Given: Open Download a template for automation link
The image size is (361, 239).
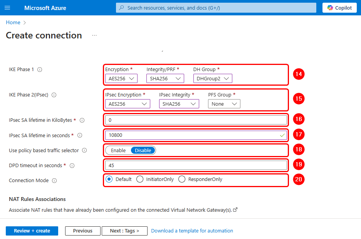Looking at the screenshot, I should 192,231.
